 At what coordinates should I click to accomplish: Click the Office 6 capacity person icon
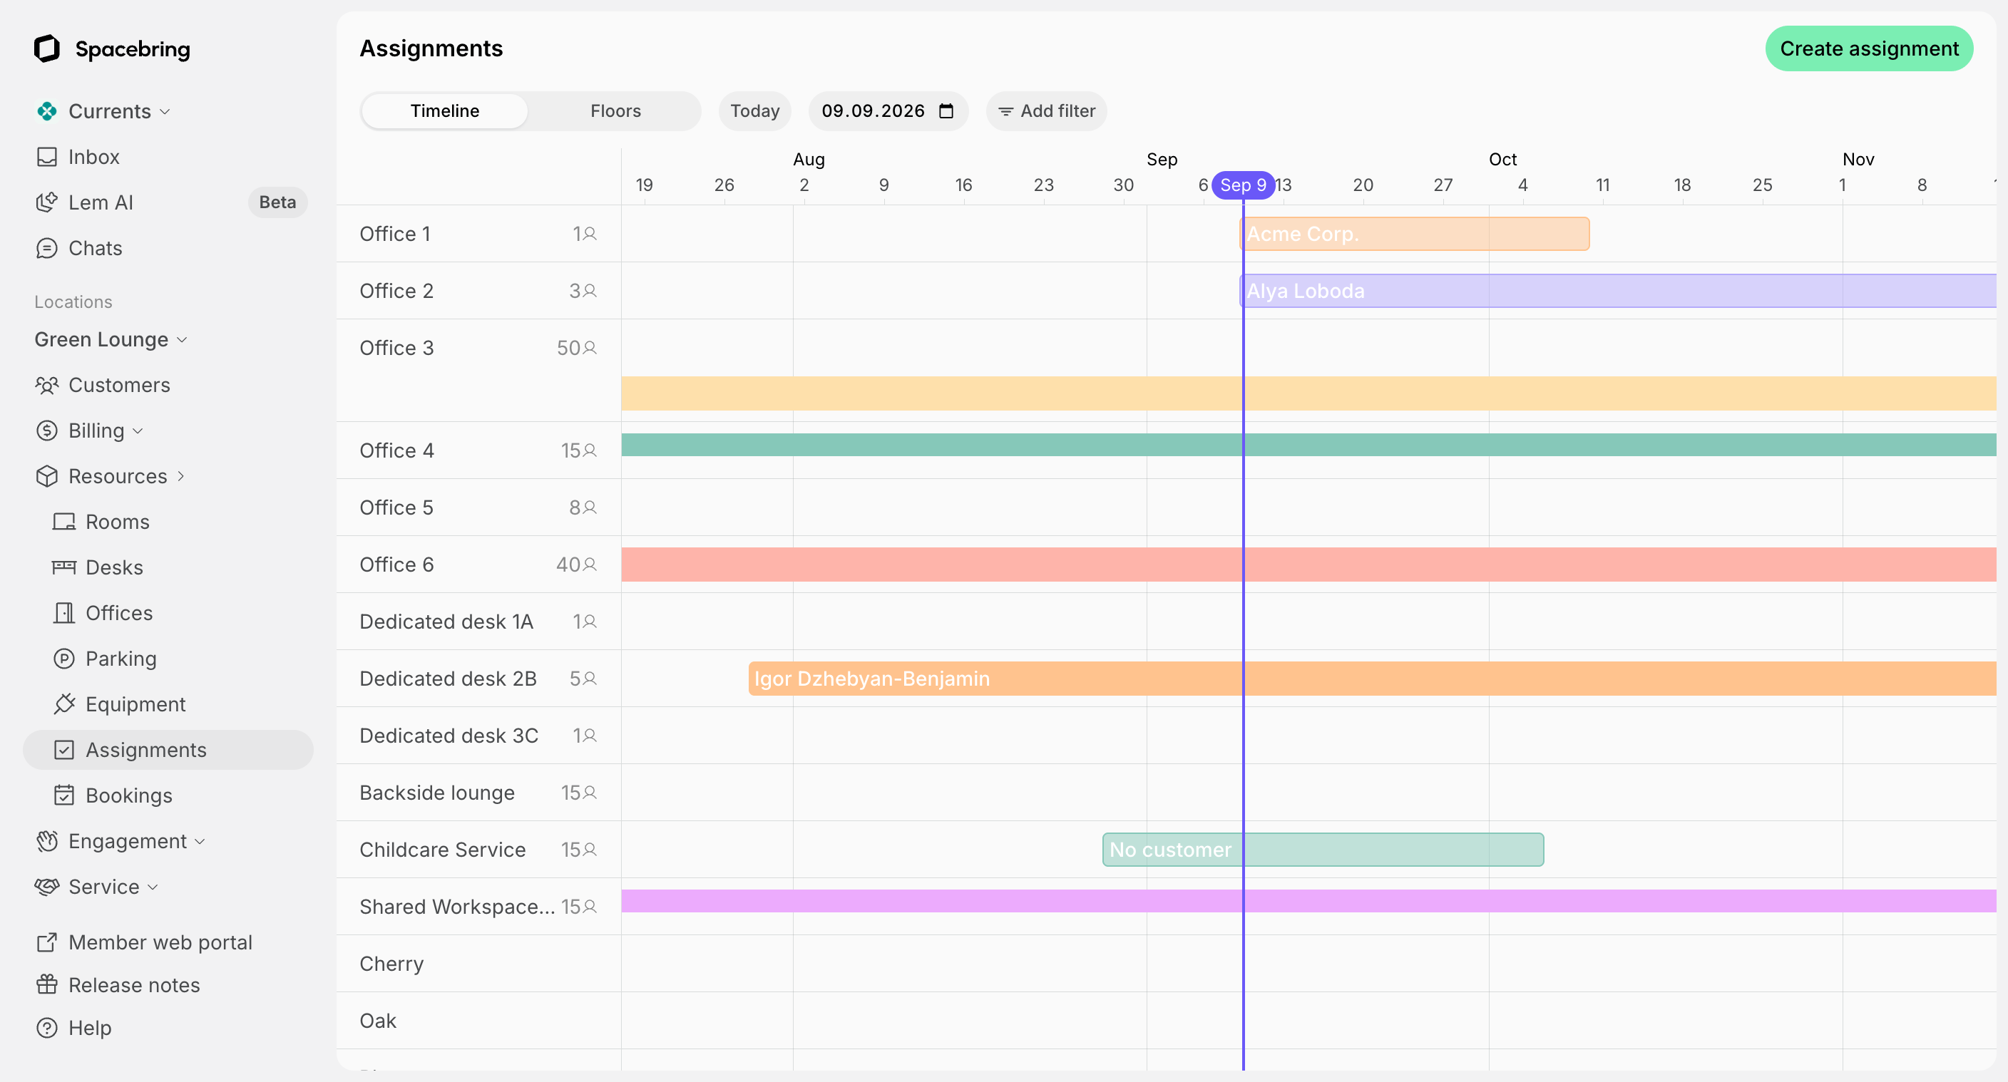(x=590, y=565)
